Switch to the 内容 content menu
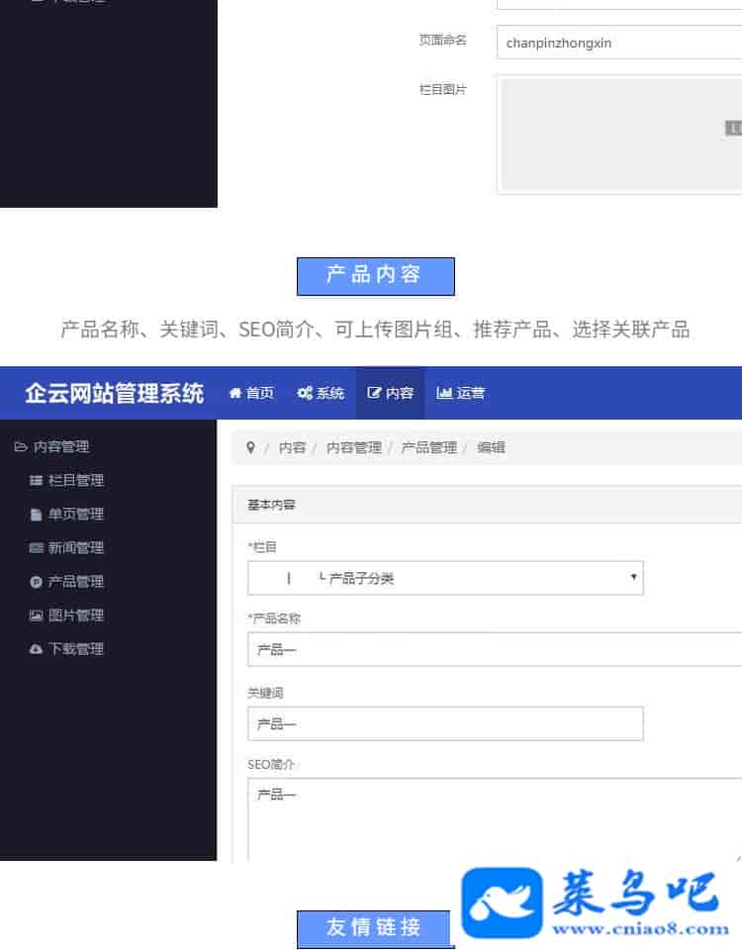The image size is (742, 950). tap(390, 393)
